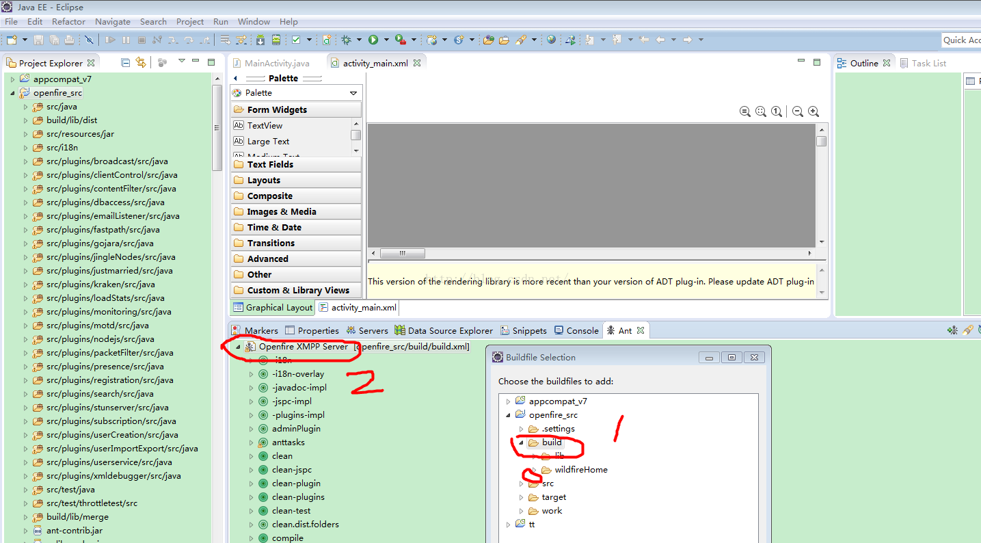Expand src/java folder in Project Explorer

(x=26, y=107)
